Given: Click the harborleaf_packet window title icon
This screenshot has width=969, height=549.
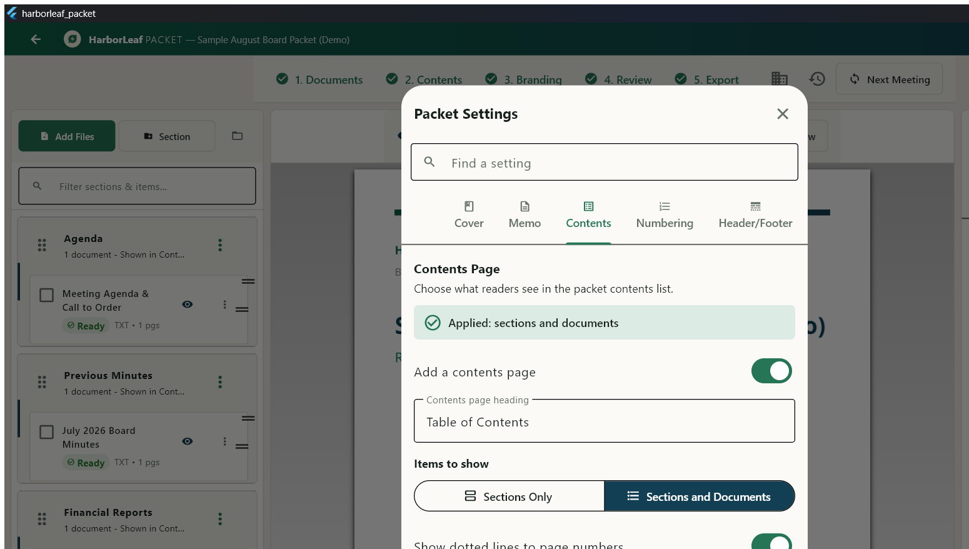Looking at the screenshot, I should pos(12,13).
